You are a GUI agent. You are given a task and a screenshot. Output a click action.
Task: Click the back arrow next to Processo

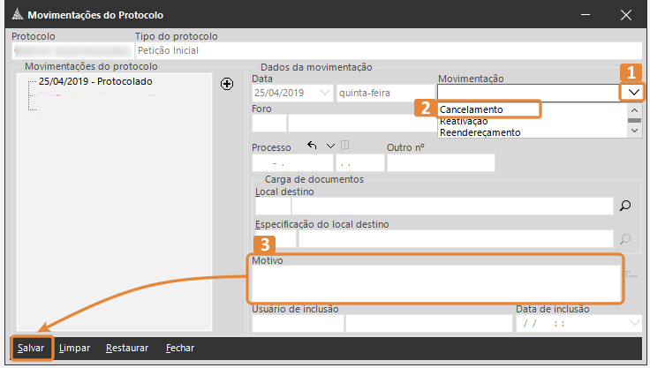312,146
